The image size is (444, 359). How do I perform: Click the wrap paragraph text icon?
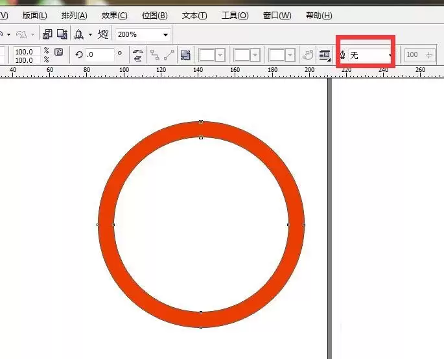(x=325, y=55)
